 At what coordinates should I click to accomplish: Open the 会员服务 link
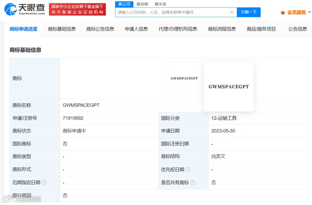[297, 12]
